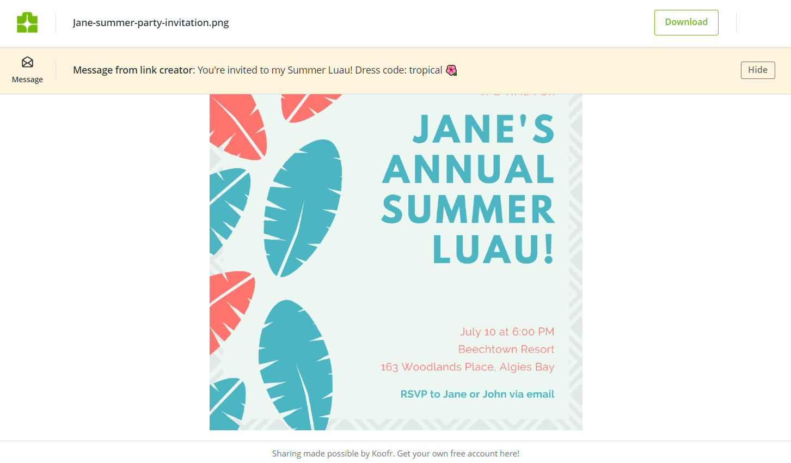Click the Message label under the envelope
791x463 pixels.
pyautogui.click(x=27, y=80)
